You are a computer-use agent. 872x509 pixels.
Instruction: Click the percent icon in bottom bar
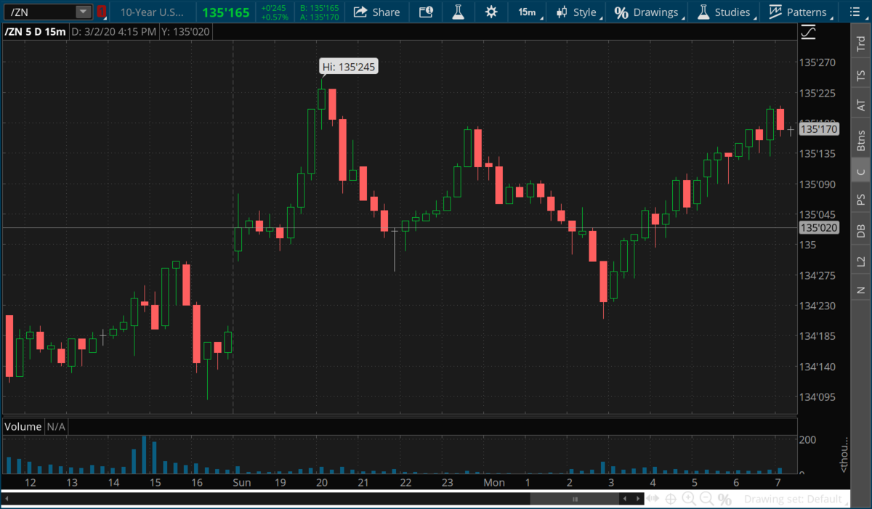click(x=724, y=499)
